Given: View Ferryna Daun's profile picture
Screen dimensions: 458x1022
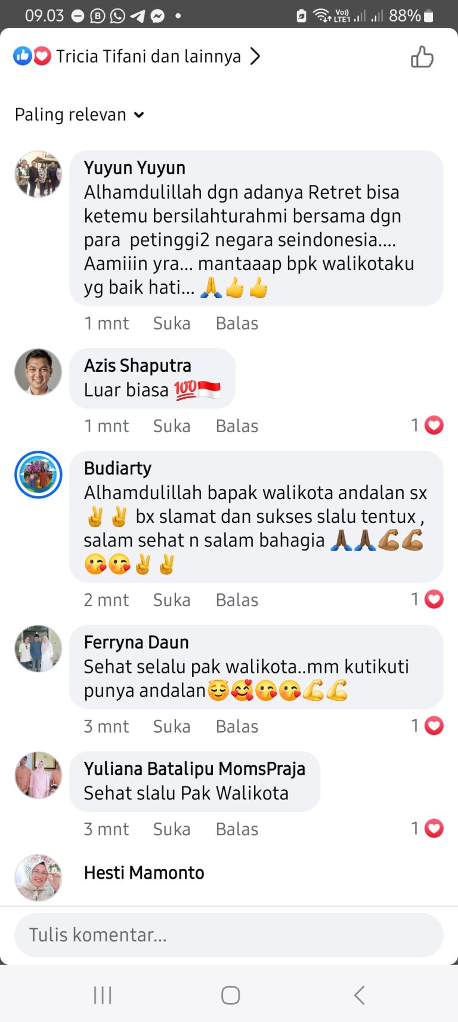Looking at the screenshot, I should click(38, 649).
